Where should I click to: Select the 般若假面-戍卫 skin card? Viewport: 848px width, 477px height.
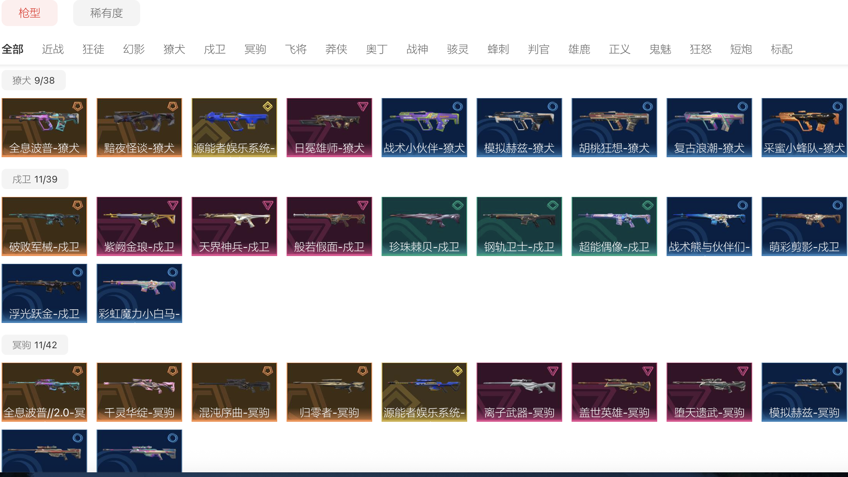[329, 226]
